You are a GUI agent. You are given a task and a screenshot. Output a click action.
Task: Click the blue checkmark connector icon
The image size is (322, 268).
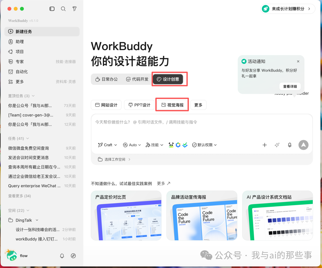(185, 145)
